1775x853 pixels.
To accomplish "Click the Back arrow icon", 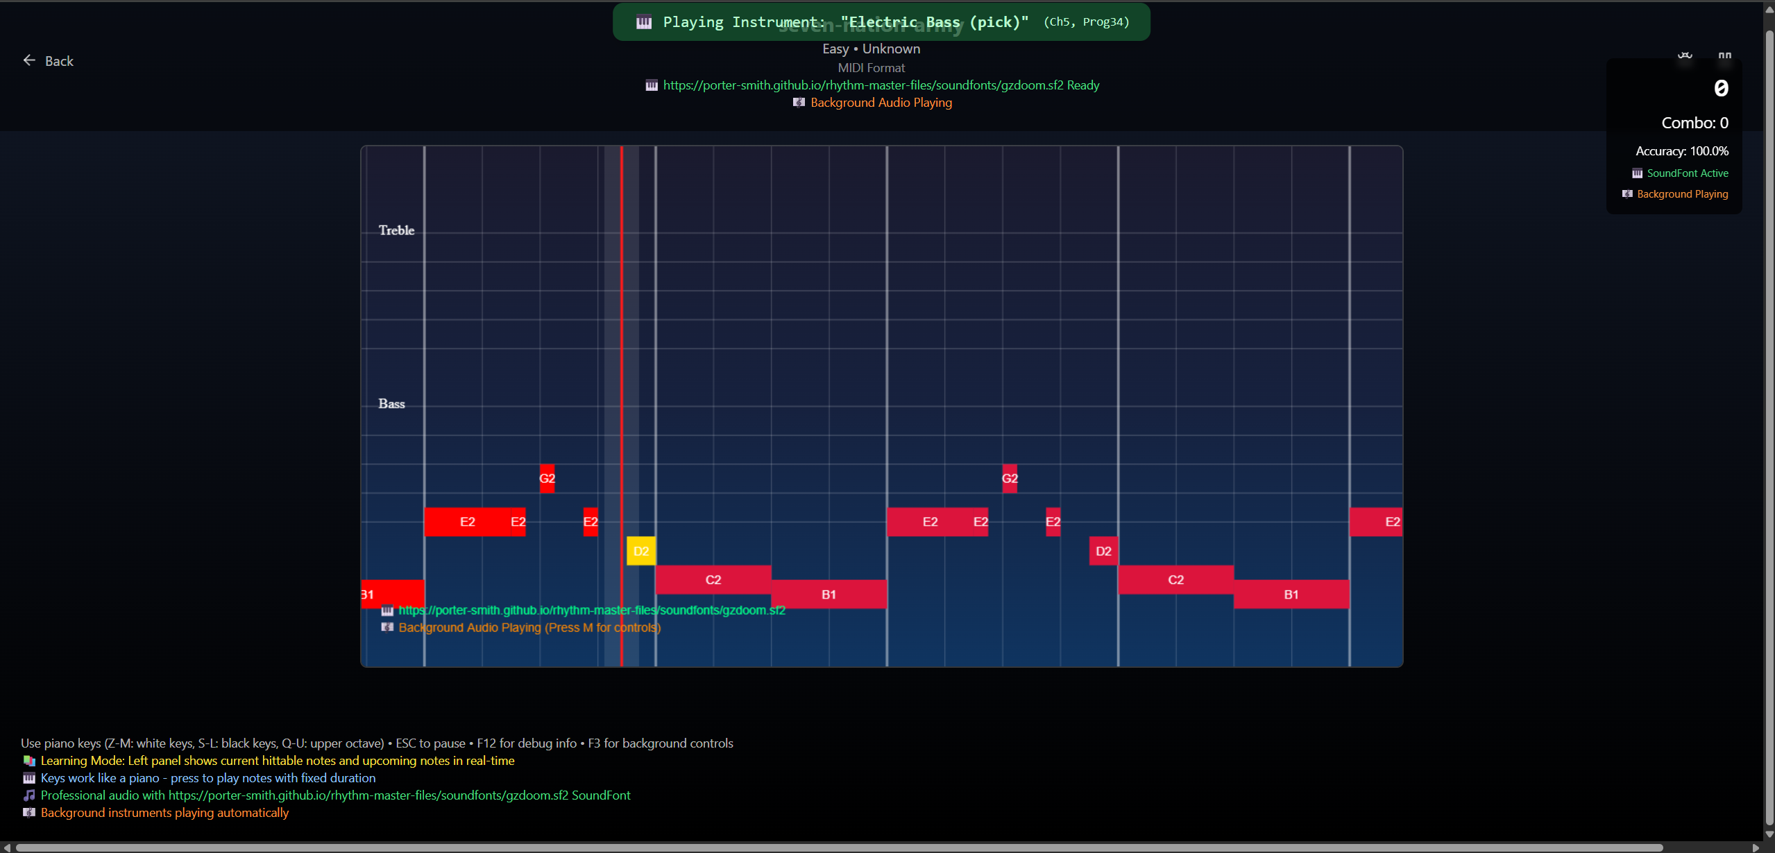I will click(29, 60).
